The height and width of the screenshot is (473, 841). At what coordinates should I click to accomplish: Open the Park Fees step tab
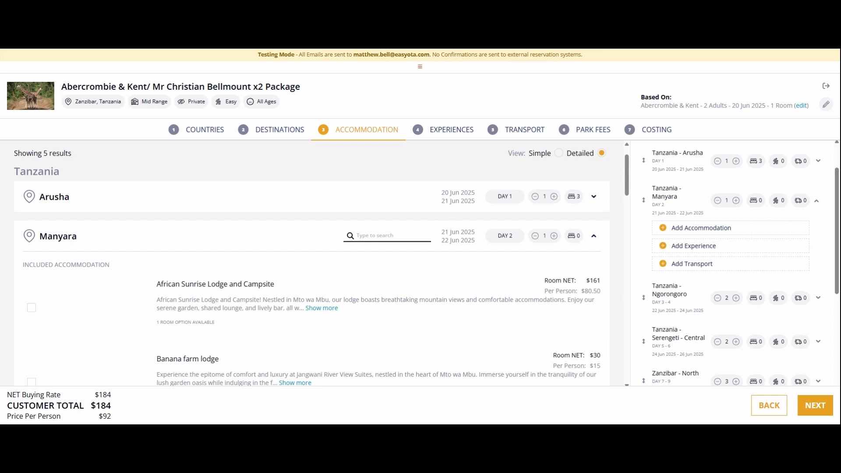click(x=585, y=130)
